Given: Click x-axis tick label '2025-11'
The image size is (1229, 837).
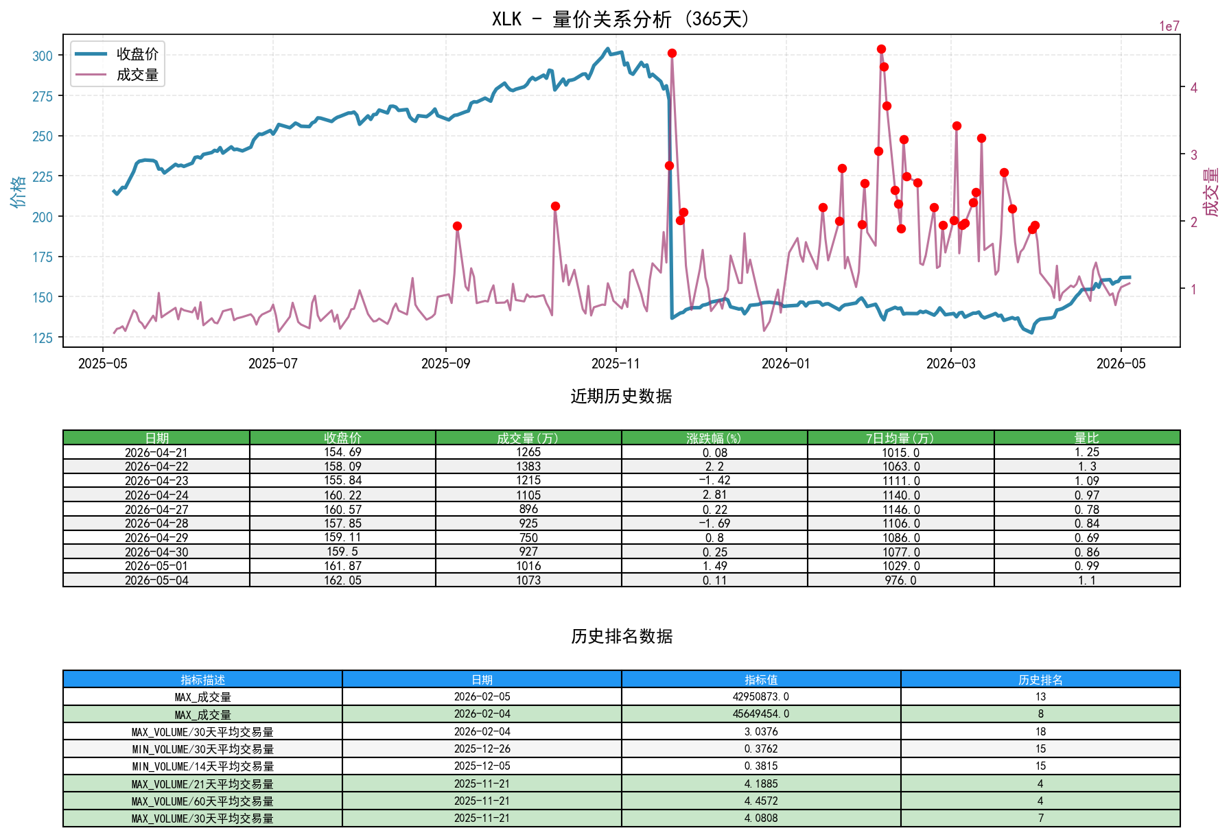Looking at the screenshot, I should pyautogui.click(x=616, y=364).
